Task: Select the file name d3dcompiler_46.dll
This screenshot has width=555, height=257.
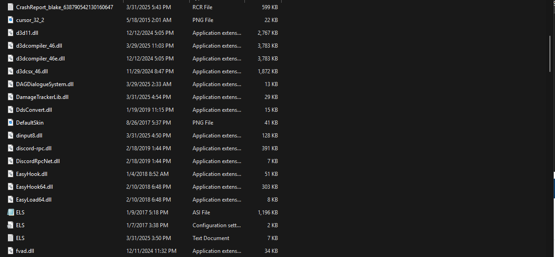Action: pos(39,46)
